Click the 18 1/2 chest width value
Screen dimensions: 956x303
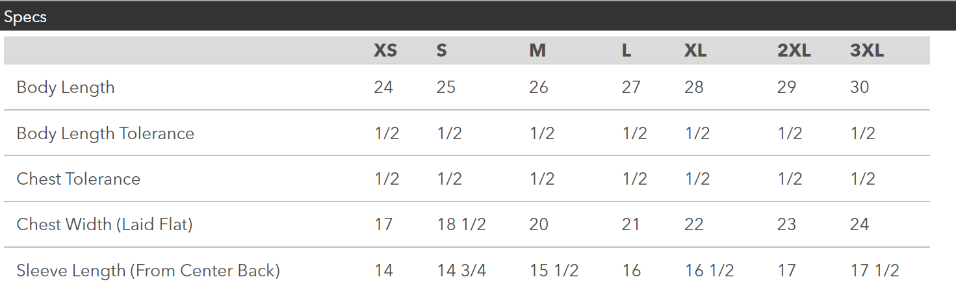coord(461,224)
